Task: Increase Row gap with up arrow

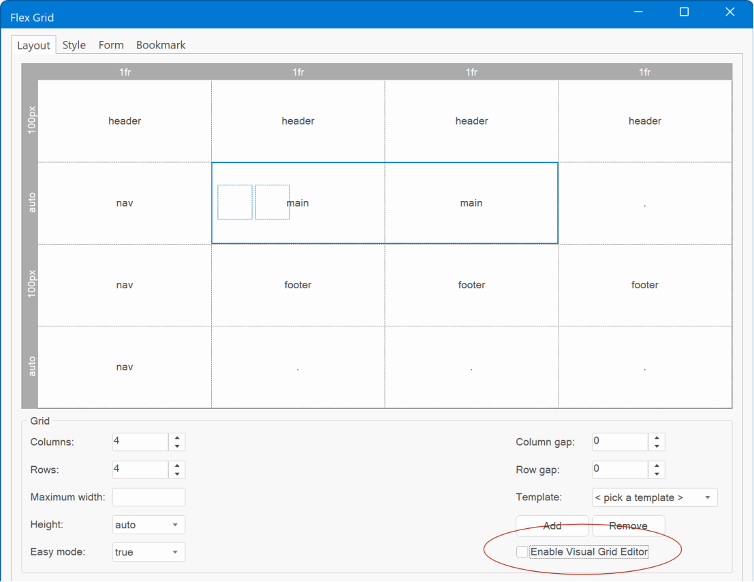Action: (657, 465)
